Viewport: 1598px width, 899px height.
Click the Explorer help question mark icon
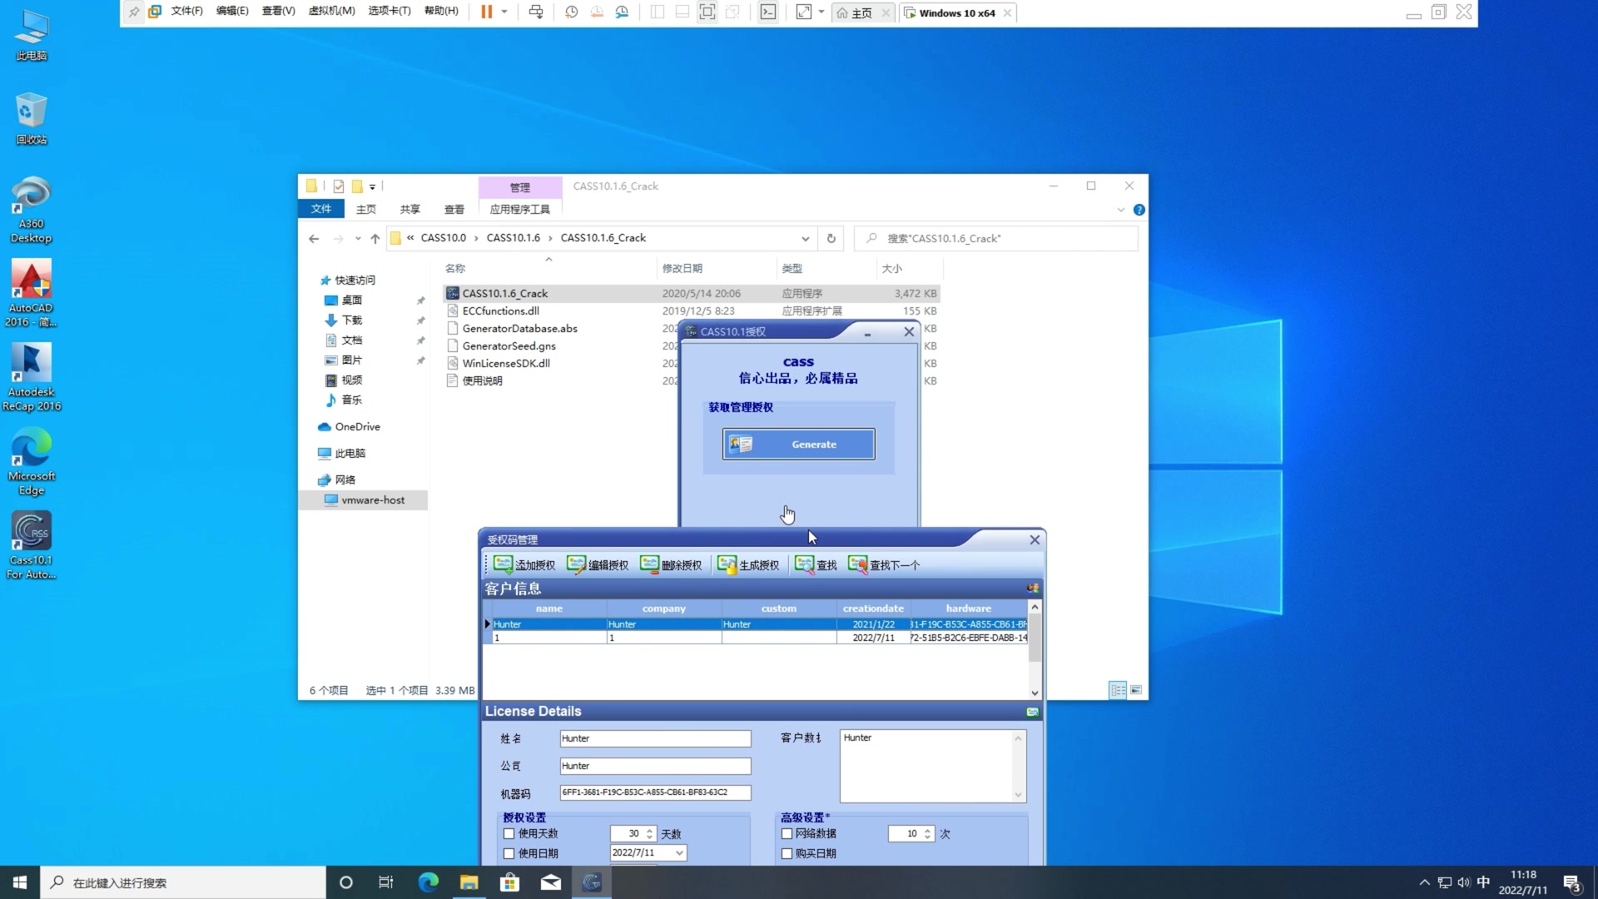tap(1139, 210)
